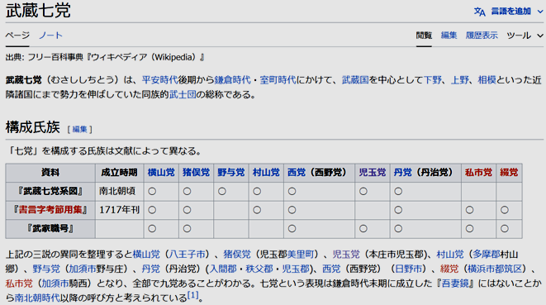Select the 閲覧 view tab
Viewport: 546px width, 305px height.
click(424, 36)
